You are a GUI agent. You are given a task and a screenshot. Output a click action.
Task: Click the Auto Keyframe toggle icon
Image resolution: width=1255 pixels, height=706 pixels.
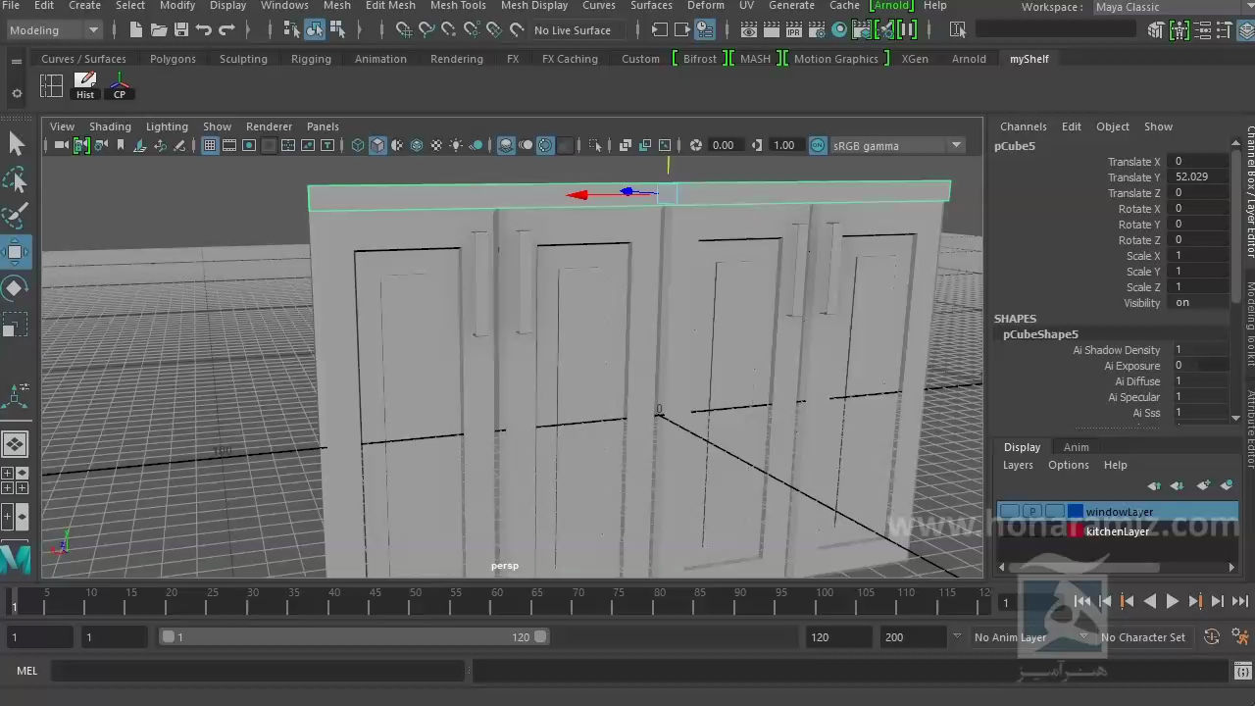point(1212,637)
